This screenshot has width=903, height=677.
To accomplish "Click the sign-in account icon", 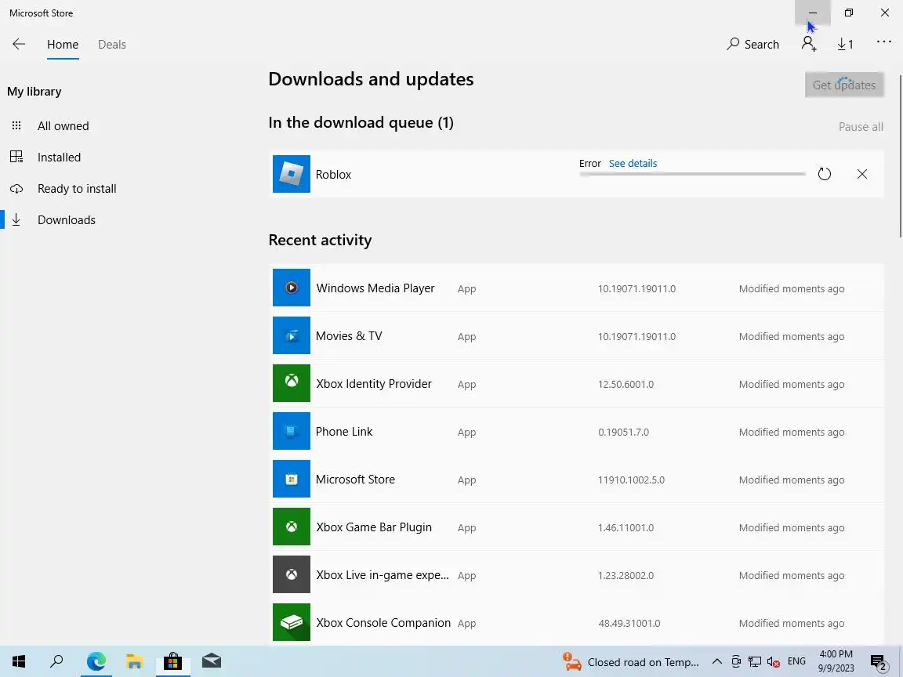I will (x=809, y=44).
